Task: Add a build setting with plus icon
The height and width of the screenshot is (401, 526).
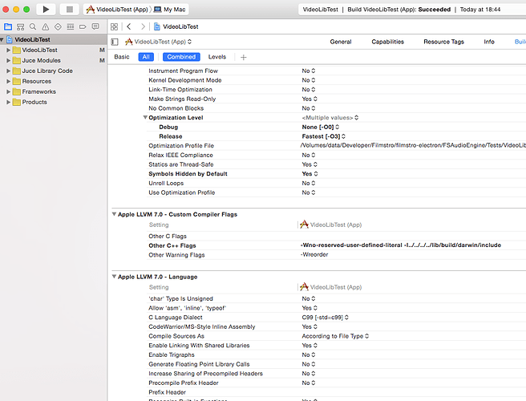Action: point(244,58)
